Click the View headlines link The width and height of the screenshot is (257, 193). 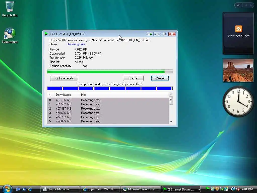[238, 36]
